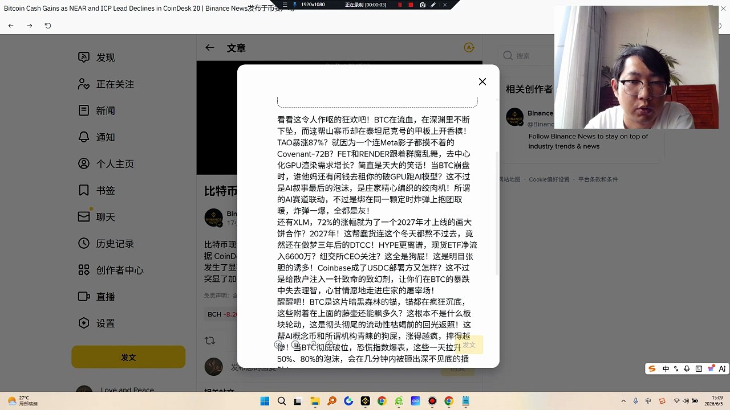Close the article text popup
The width and height of the screenshot is (730, 410).
coord(482,81)
